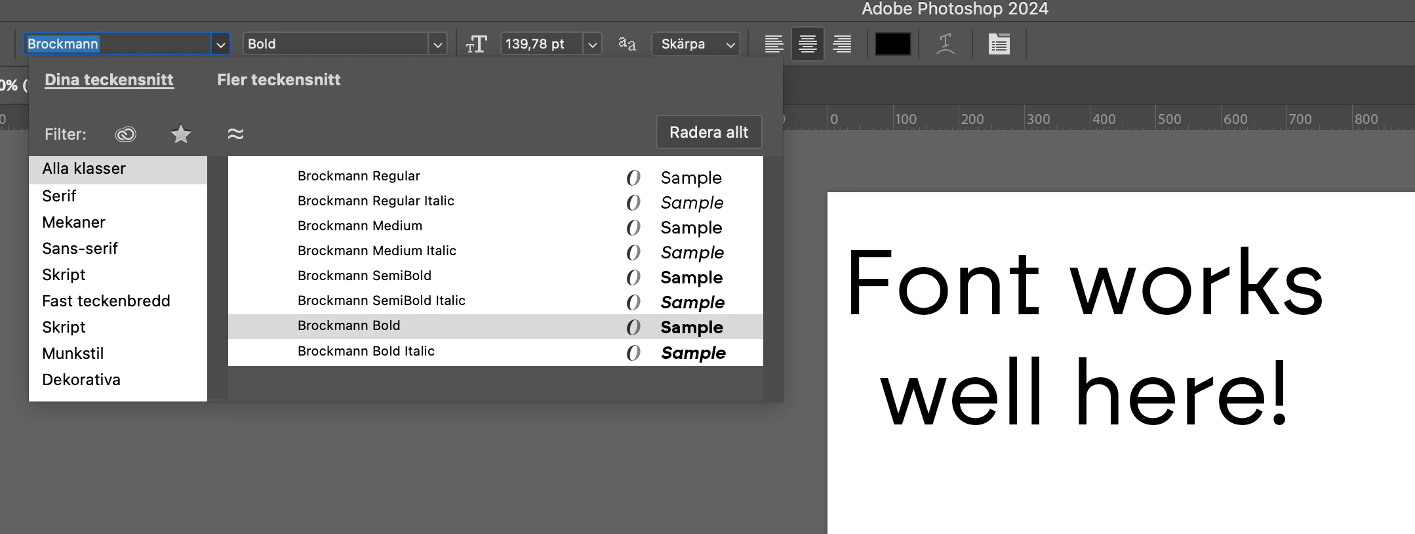Switch to Dina teckensnitt tab
Viewport: 1415px width, 534px height.
pos(109,80)
